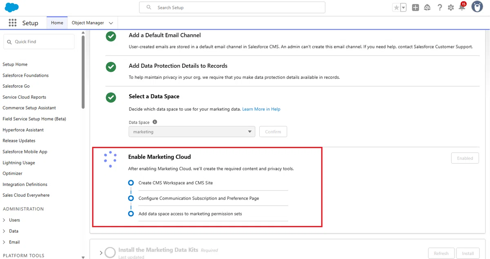490x259 pixels.
Task: Open Commerce Setup Assistant
Action: coord(29,108)
